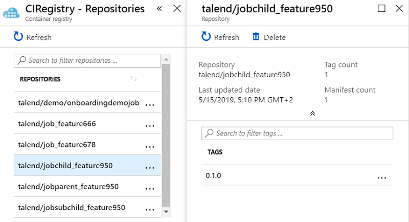Open more options for talend/demo/onboardingdemojob

[150, 104]
